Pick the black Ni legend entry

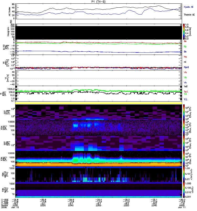pos(185,62)
